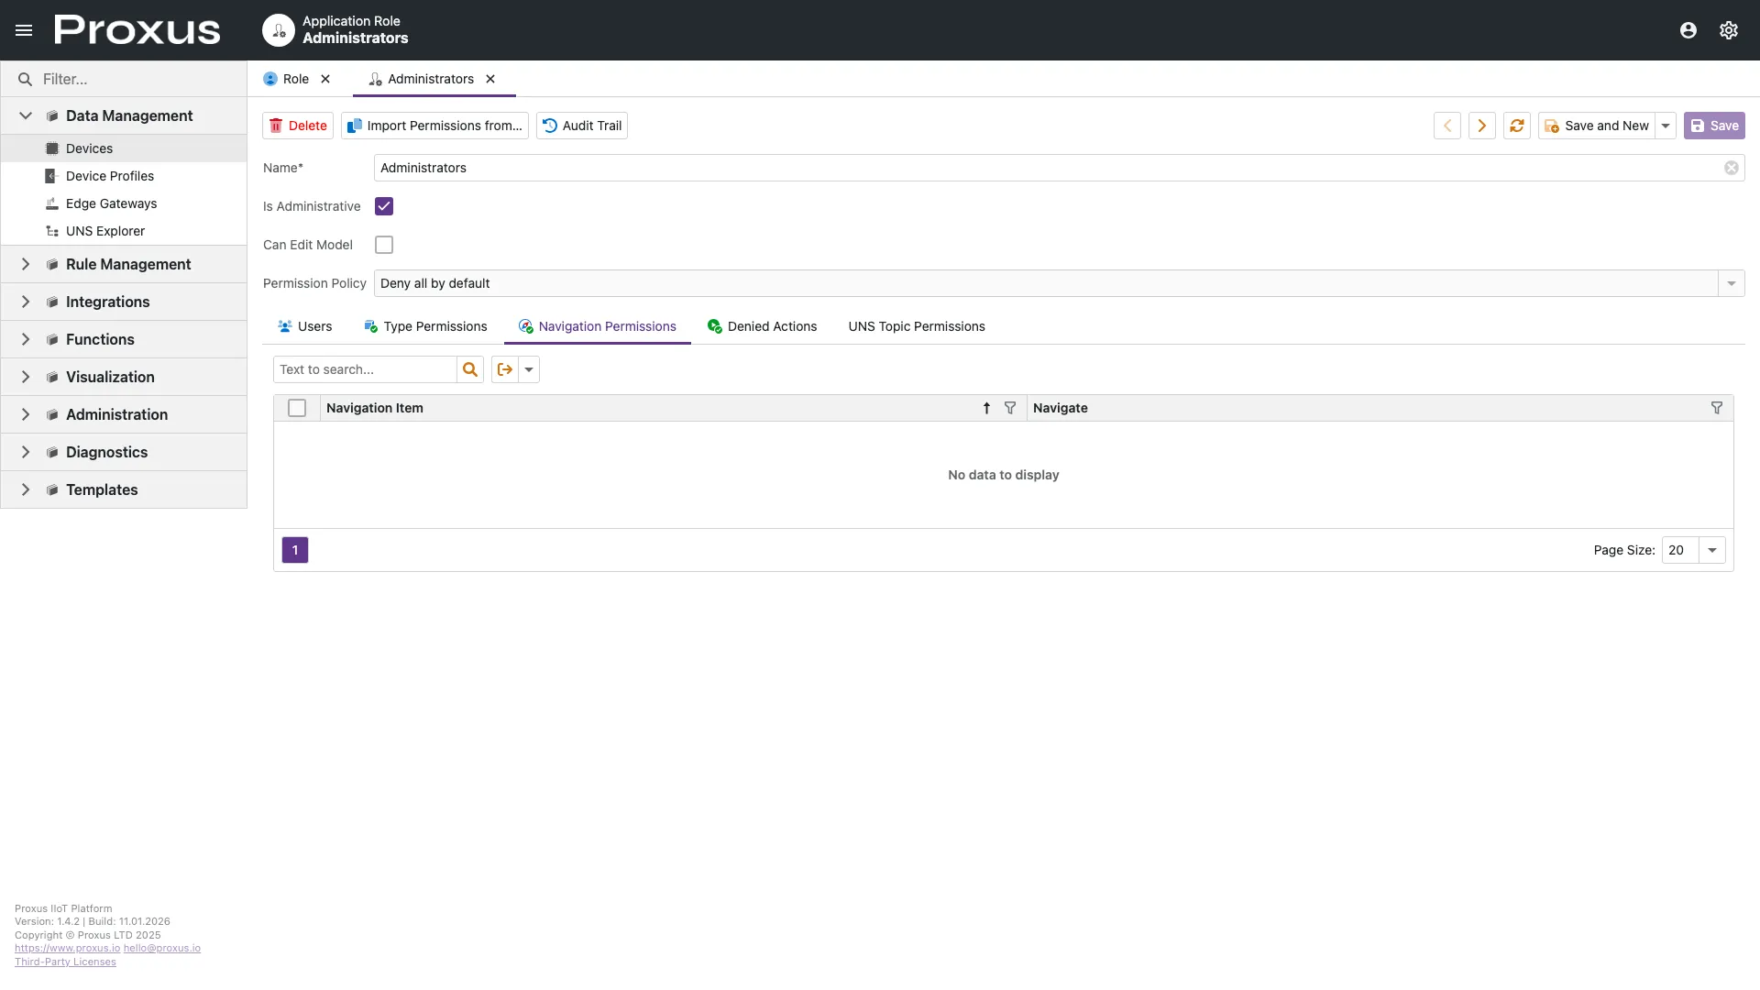Screen dimensions: 1760x990
Task: Click the Delete button
Action: pos(297,126)
